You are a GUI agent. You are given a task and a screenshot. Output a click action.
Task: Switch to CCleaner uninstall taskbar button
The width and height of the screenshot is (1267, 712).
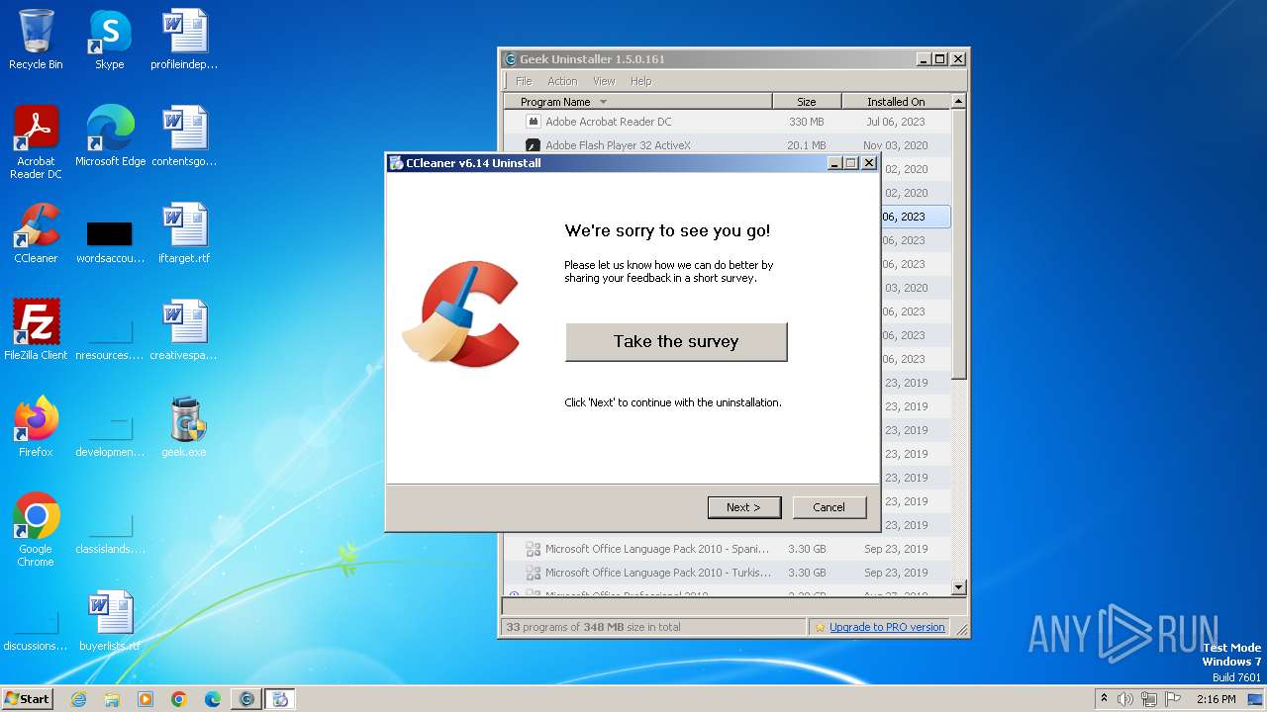pos(280,699)
